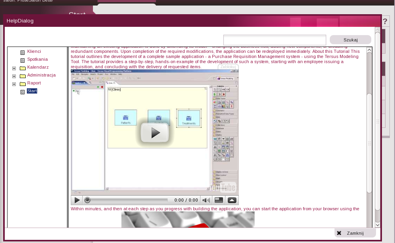Click the video seek slider handle
The image size is (395, 243).
pos(87,200)
